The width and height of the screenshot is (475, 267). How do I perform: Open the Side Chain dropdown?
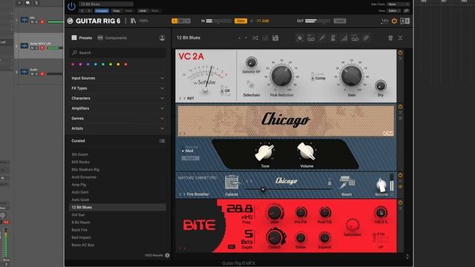[x=398, y=4]
